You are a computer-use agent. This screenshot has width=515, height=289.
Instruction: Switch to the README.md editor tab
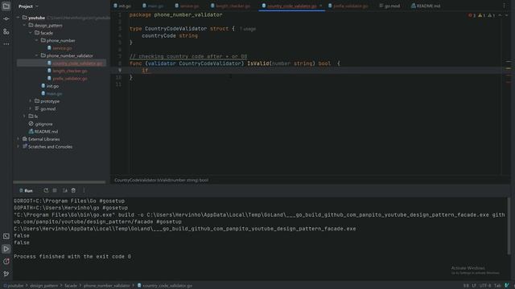(426, 6)
